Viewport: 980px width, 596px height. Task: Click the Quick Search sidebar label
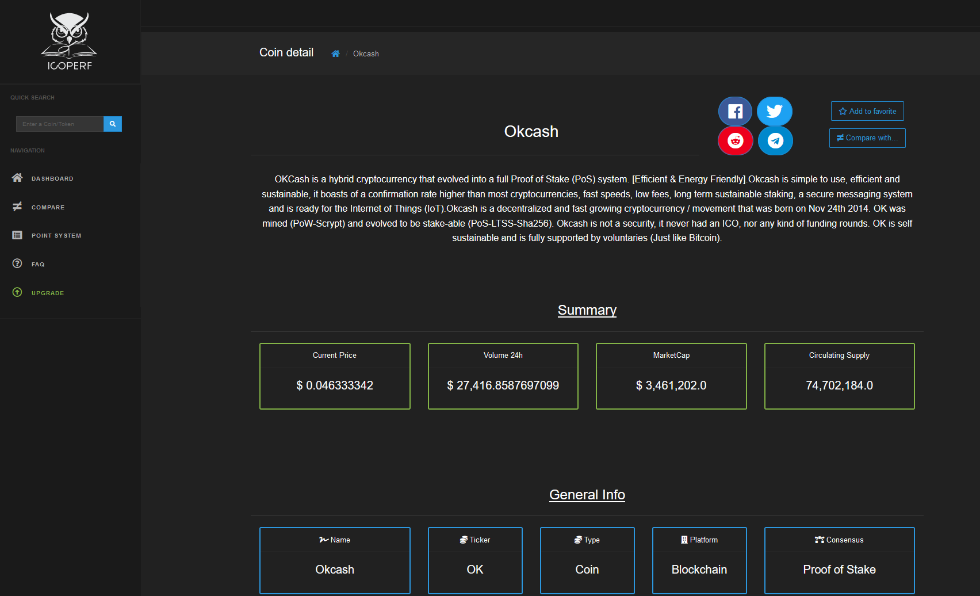coord(32,98)
